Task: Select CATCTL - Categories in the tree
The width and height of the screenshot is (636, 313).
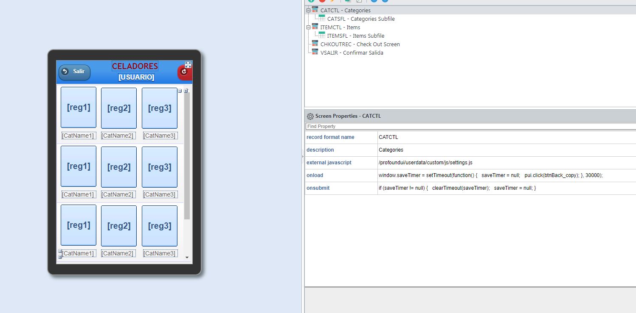Action: pyautogui.click(x=346, y=10)
